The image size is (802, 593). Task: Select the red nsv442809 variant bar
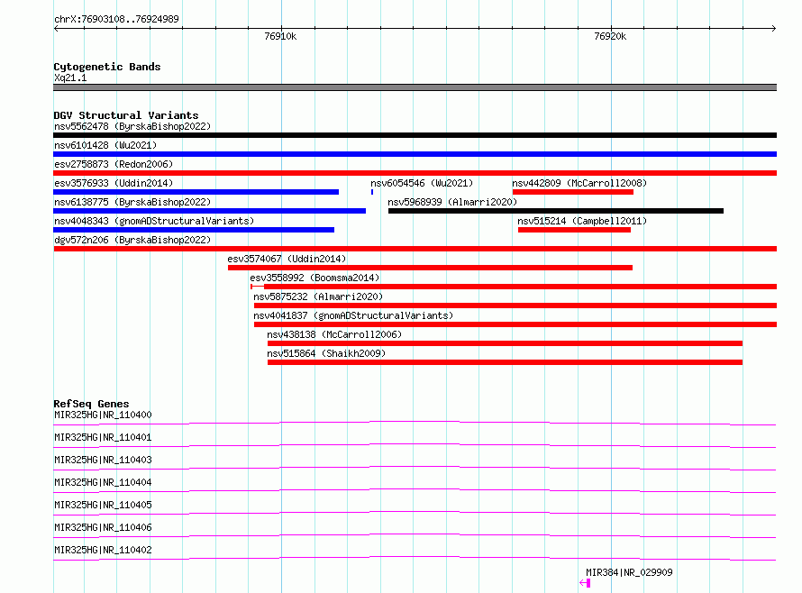(573, 192)
